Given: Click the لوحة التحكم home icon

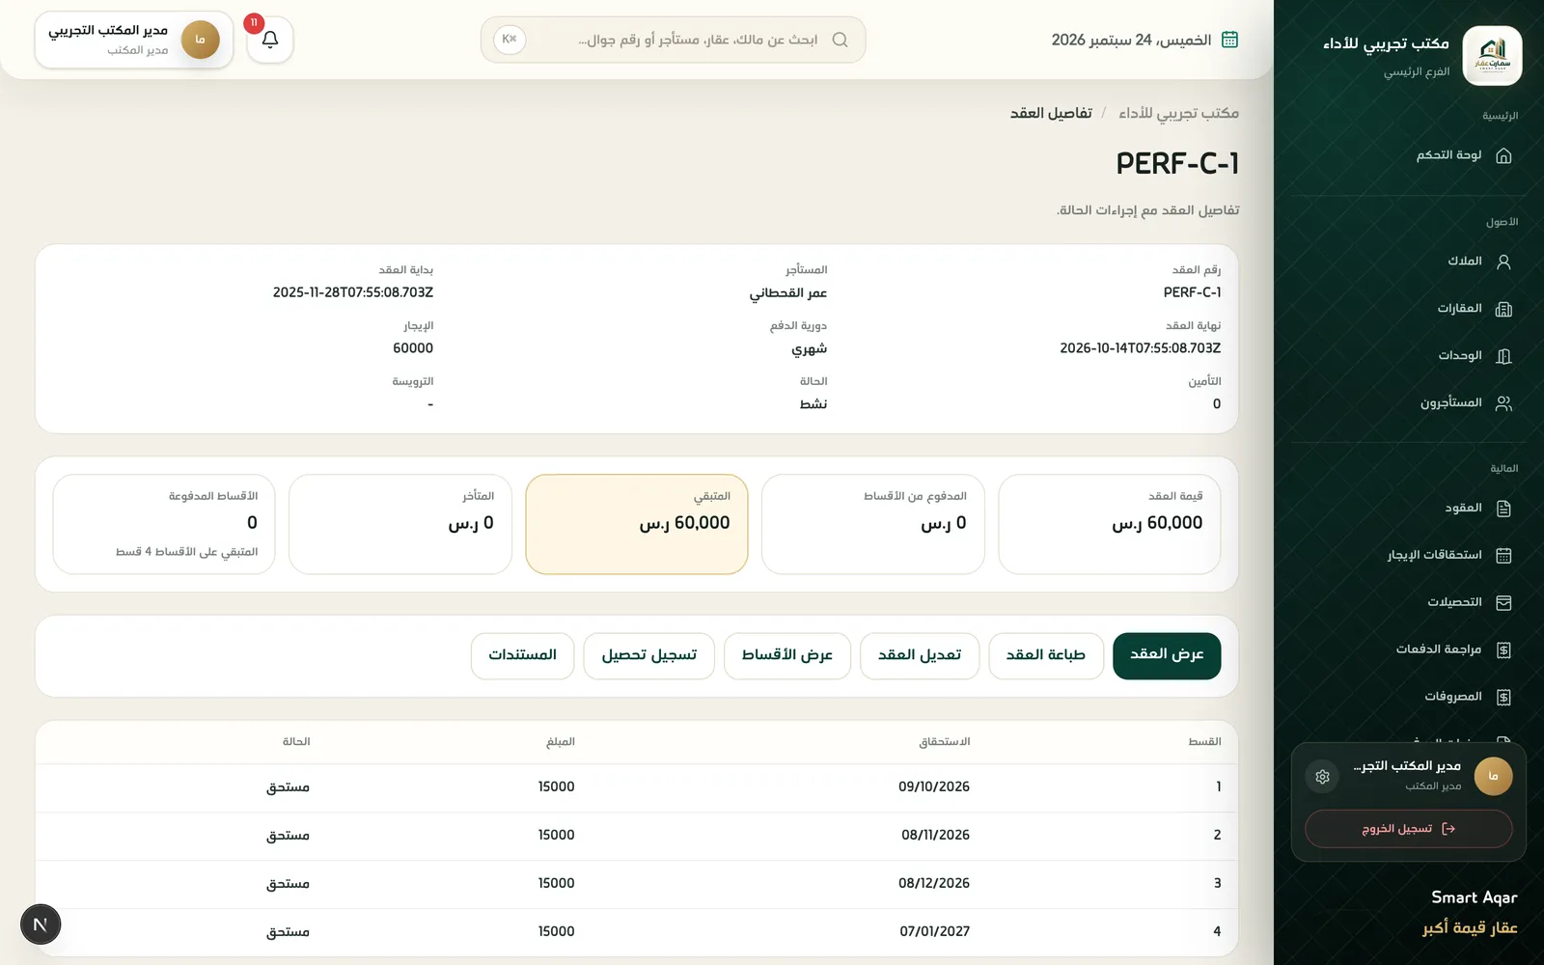Looking at the screenshot, I should point(1503,155).
